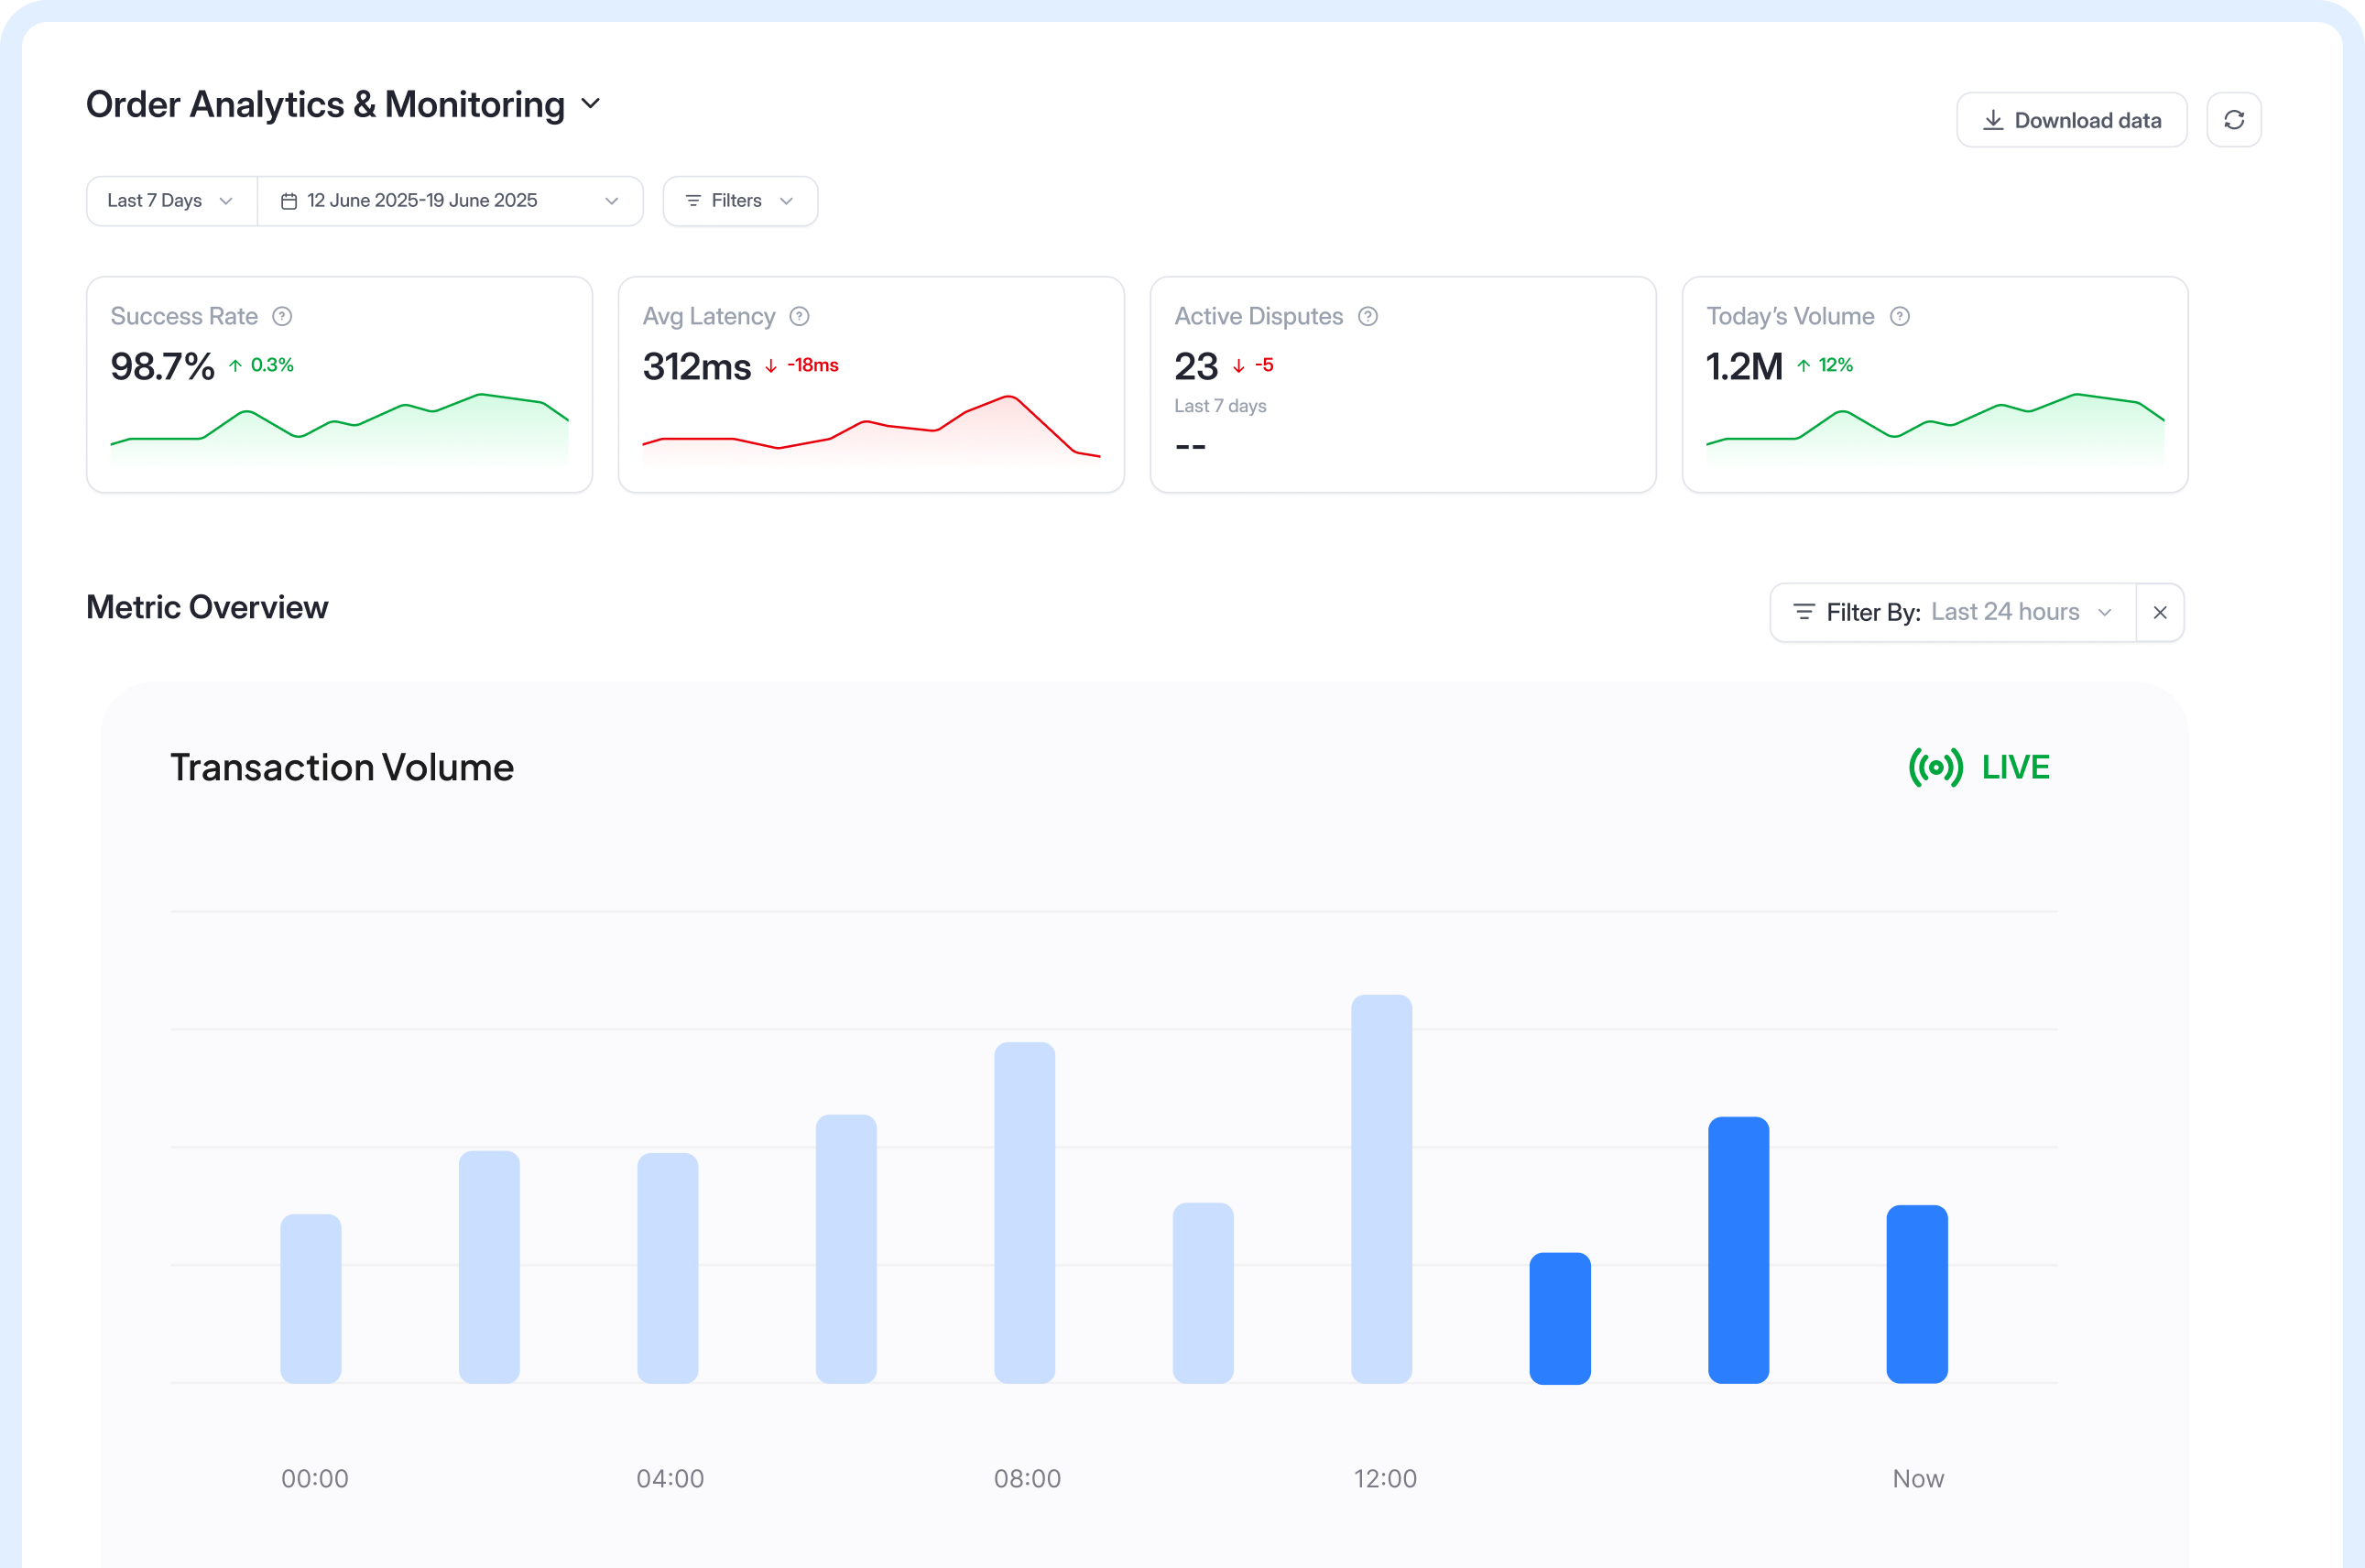The height and width of the screenshot is (1568, 2365).
Task: Click the Avg Latency help icon
Action: (799, 316)
